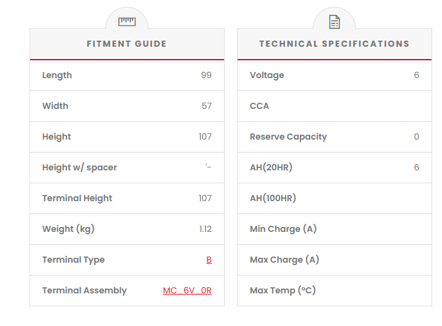Click the Length row label
Image resolution: width=442 pixels, height=326 pixels.
(x=57, y=75)
